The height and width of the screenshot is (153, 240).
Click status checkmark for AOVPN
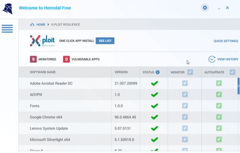coord(155,94)
